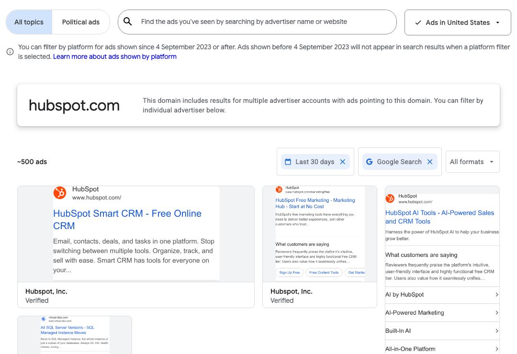Open the SQL Server ad thumbnail card
The image size is (517, 354).
75,335
